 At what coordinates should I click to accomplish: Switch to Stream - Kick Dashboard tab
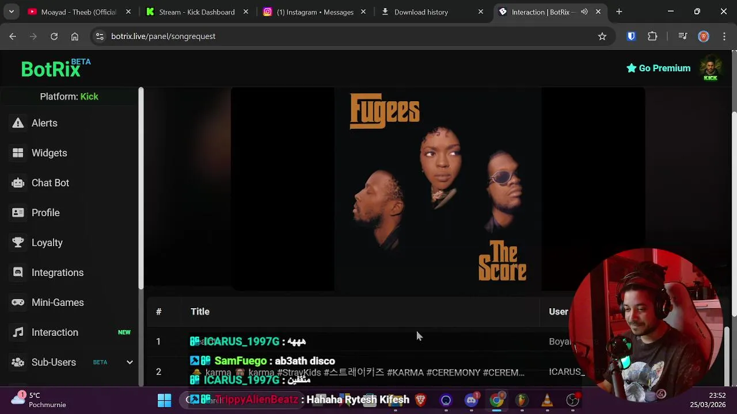tap(197, 11)
